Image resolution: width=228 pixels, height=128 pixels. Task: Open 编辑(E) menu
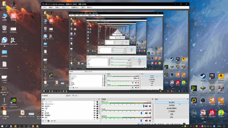51,7
